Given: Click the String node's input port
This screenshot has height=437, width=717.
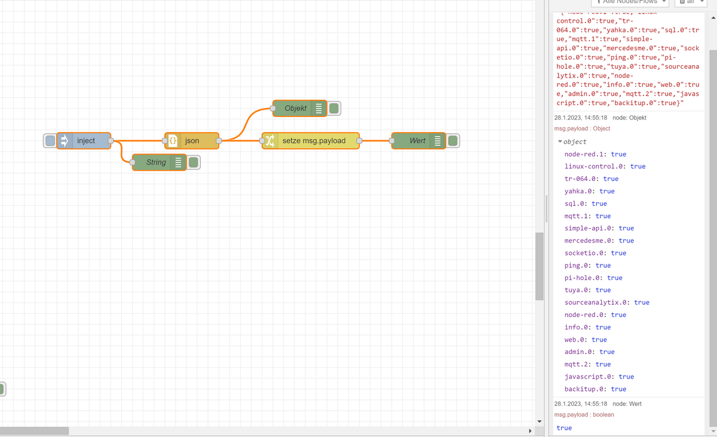Looking at the screenshot, I should 133,162.
